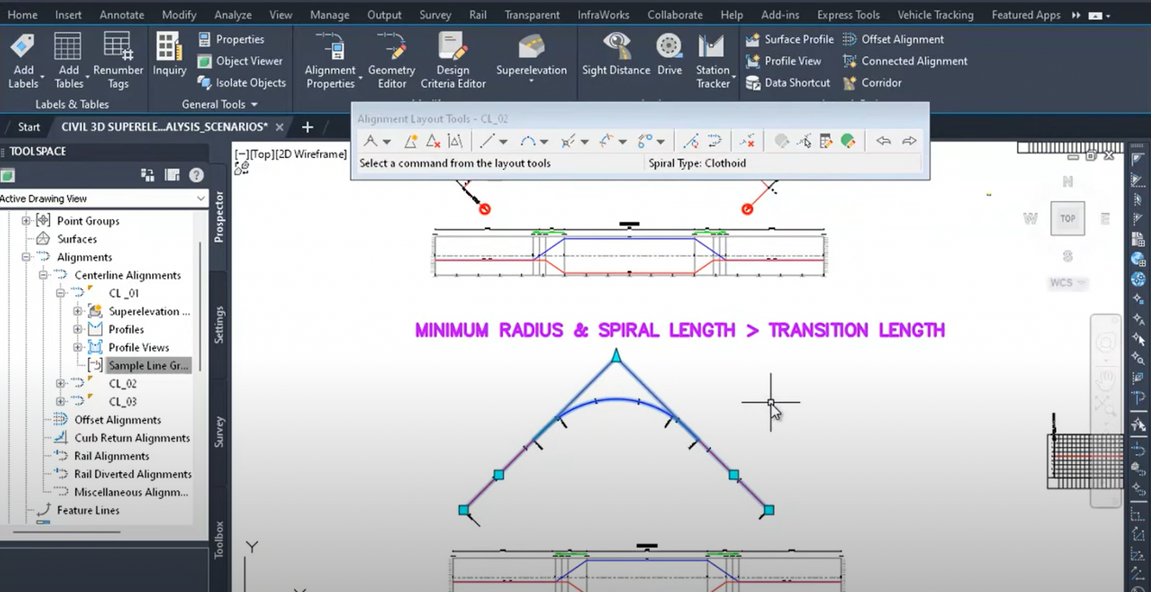Click the Station Tracker icon
This screenshot has width=1151, height=592.
click(712, 48)
